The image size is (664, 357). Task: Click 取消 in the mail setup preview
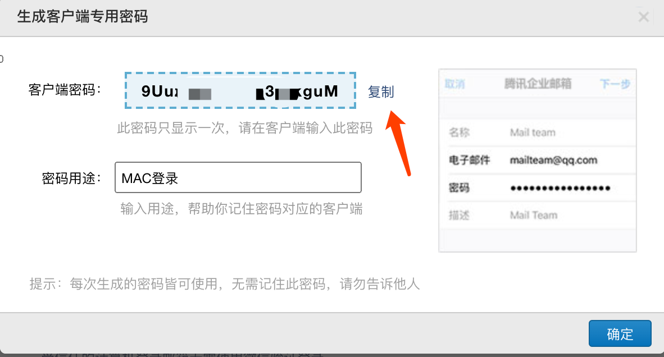[x=455, y=84]
